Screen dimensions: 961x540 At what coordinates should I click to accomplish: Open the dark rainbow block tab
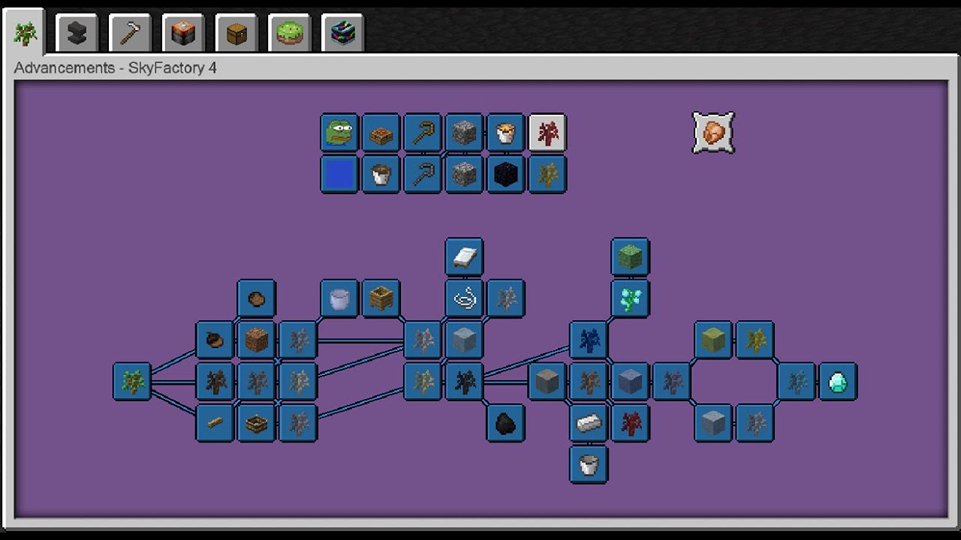click(x=343, y=32)
